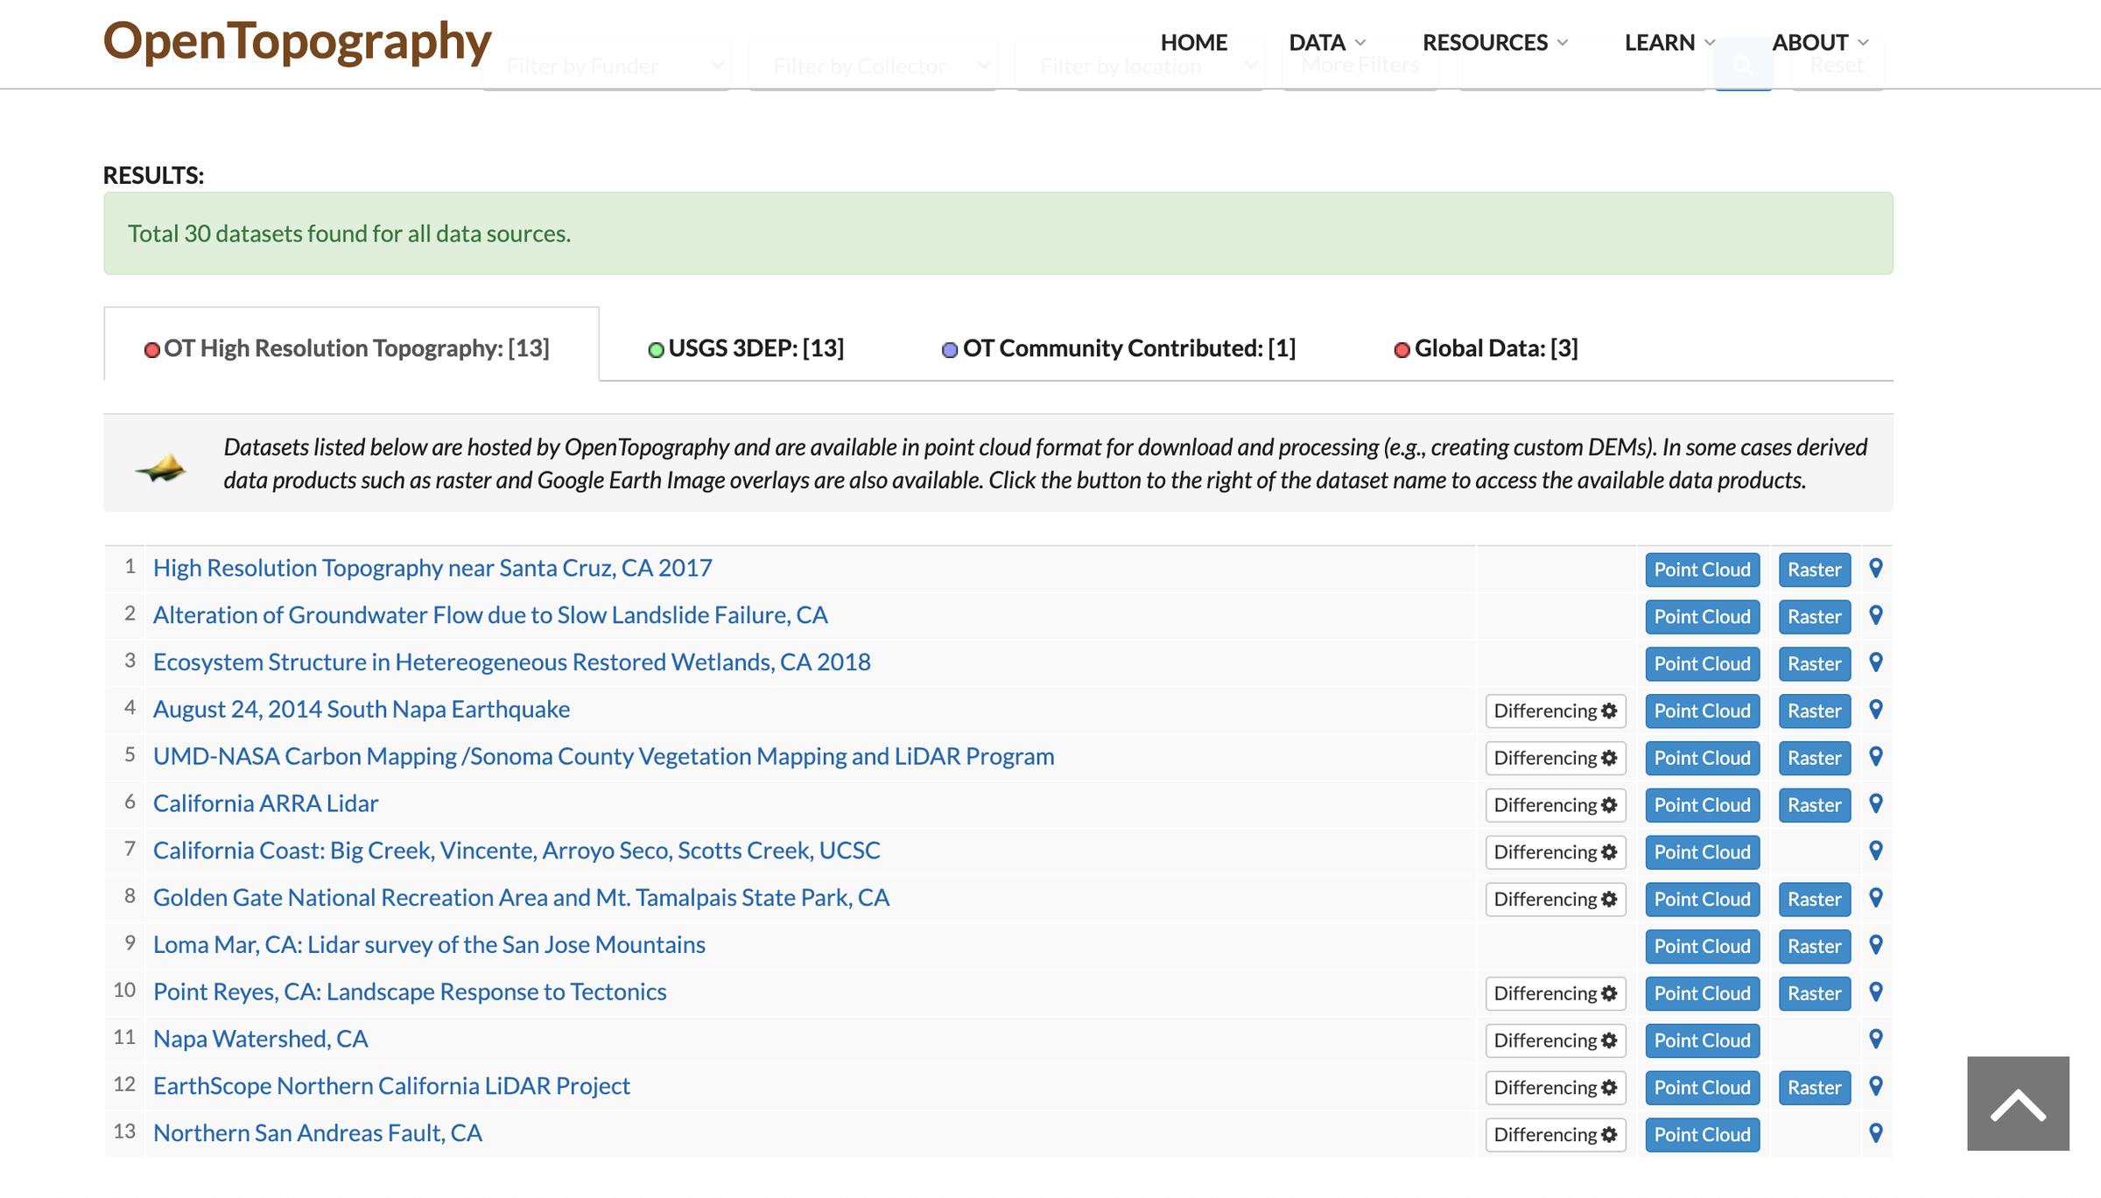Open the ABOUT menu dropdown
Screen dimensions: 2101x1198
[x=1820, y=42]
